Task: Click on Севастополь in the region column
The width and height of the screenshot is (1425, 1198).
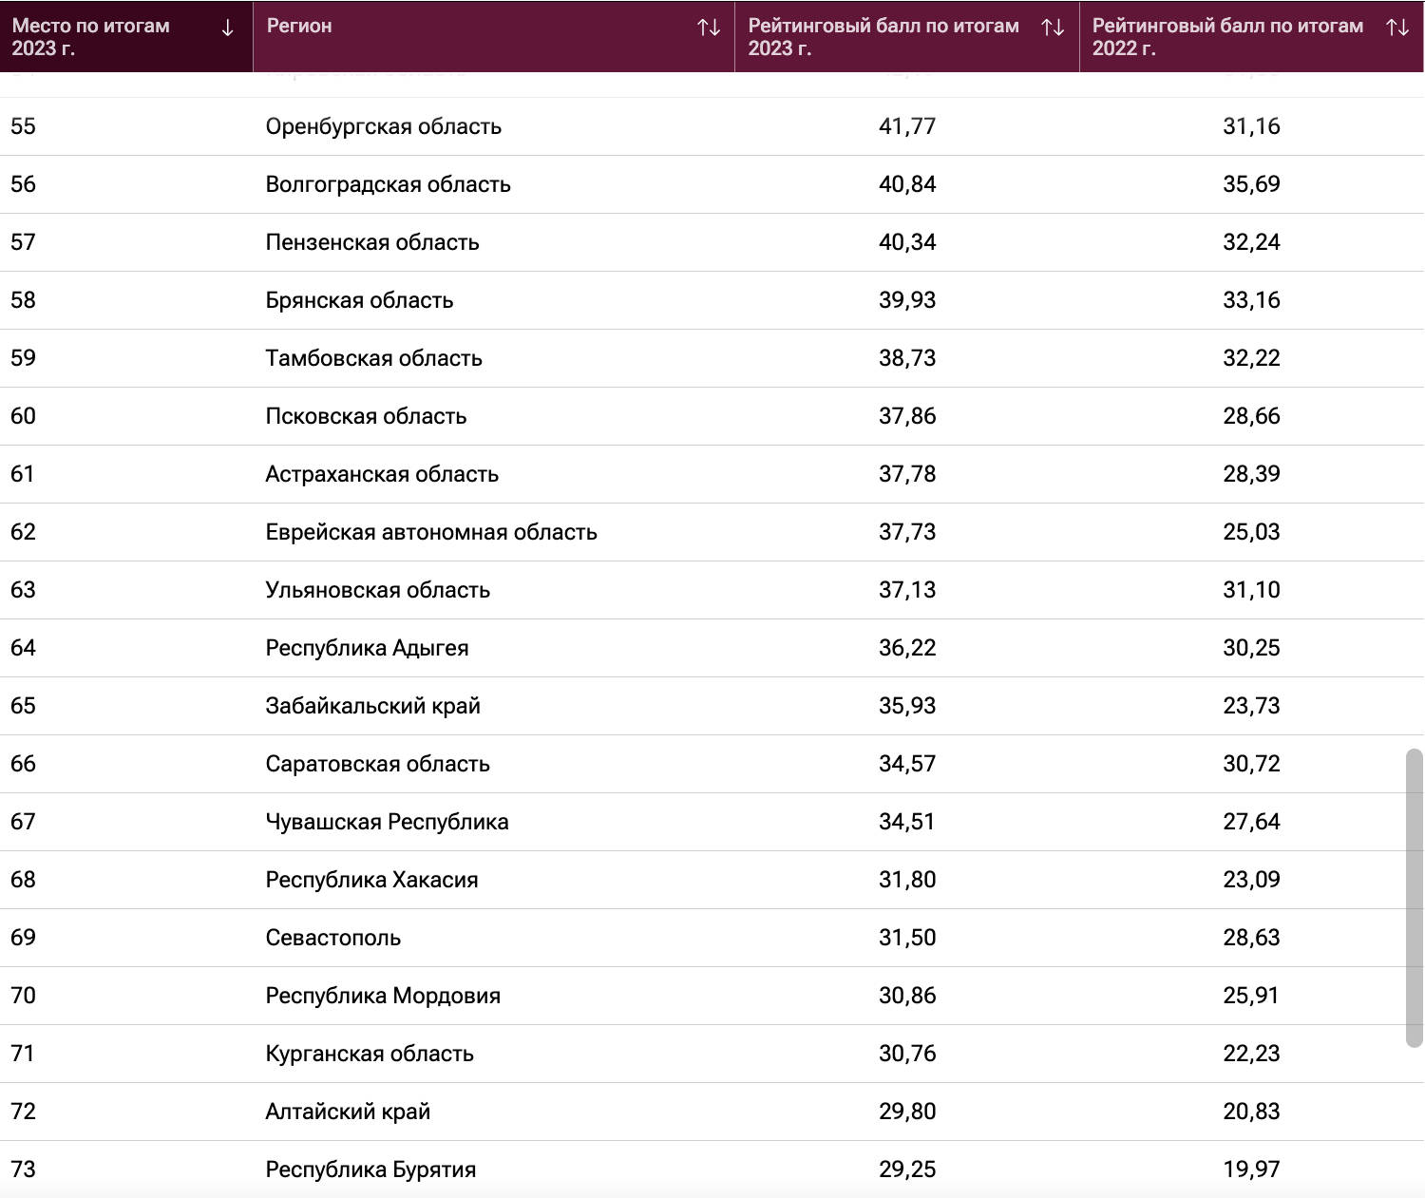Action: click(x=332, y=938)
